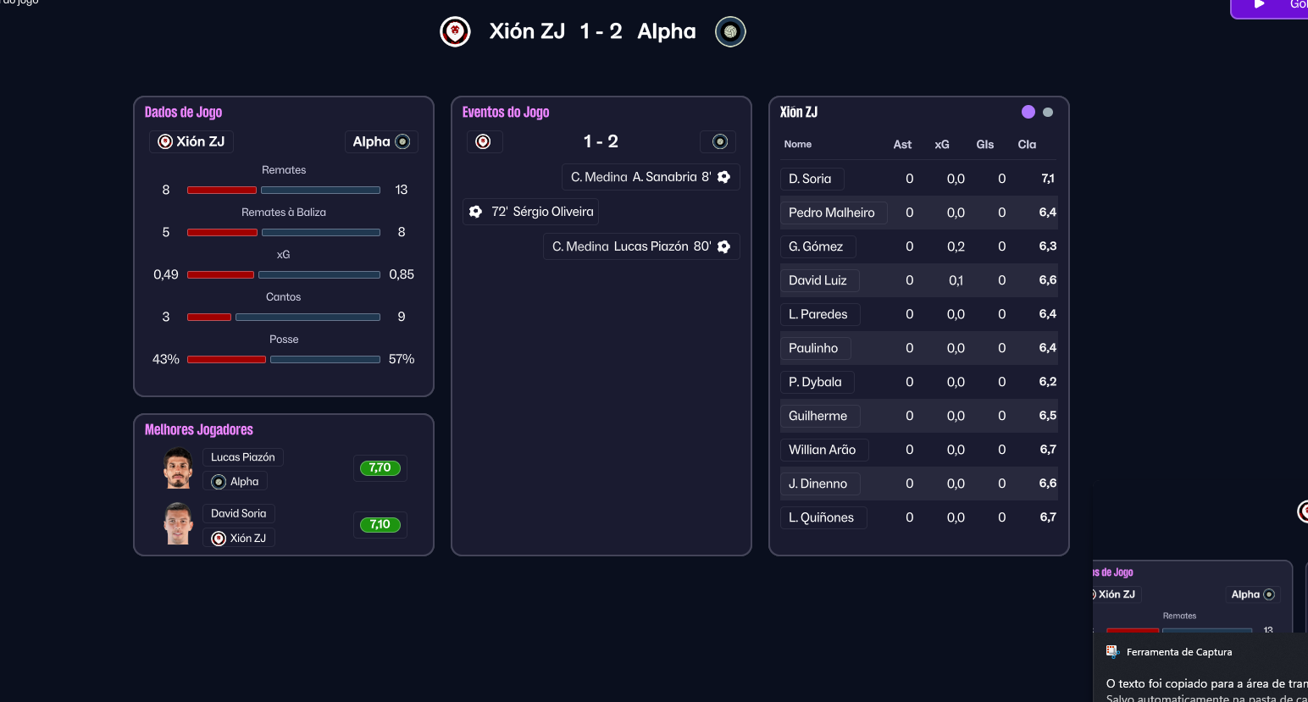Click the goal ball icon for A. Sanabria
Viewport: 1308px width, 702px height.
coord(723,177)
